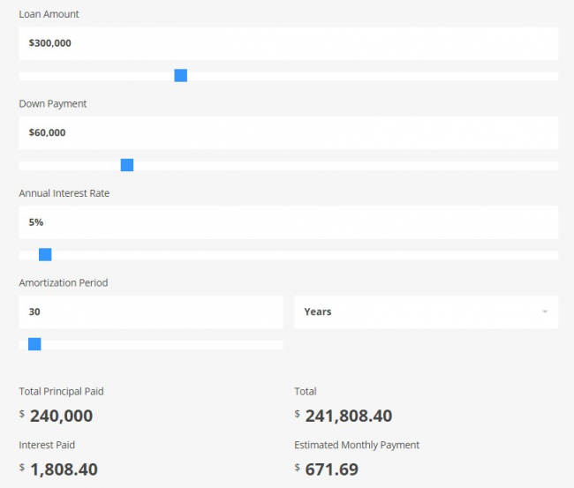574x488 pixels.
Task: Click the Loan Amount slider handle
Action: [181, 76]
